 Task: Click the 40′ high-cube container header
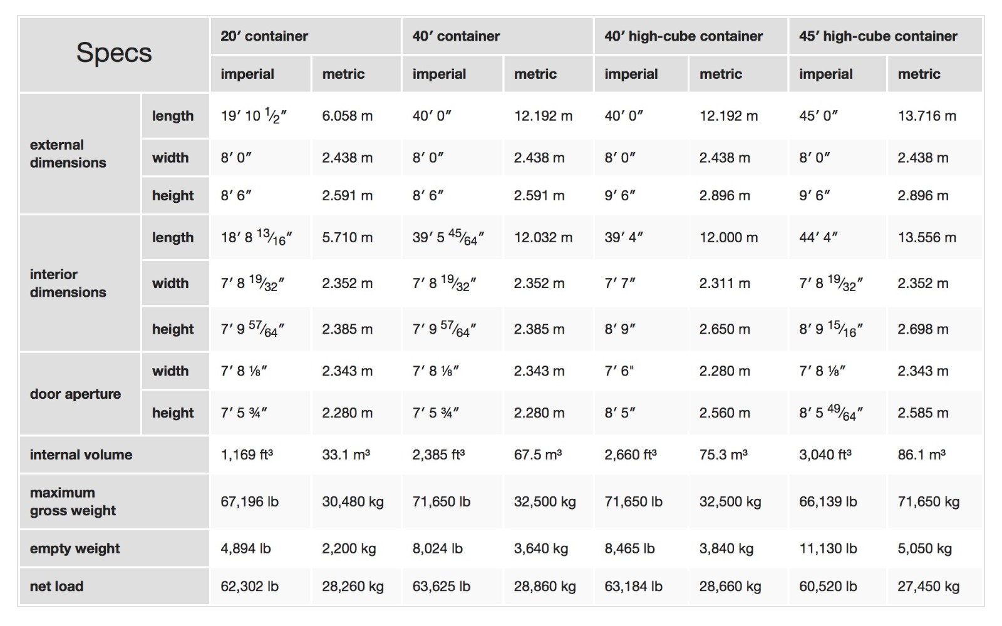683,36
